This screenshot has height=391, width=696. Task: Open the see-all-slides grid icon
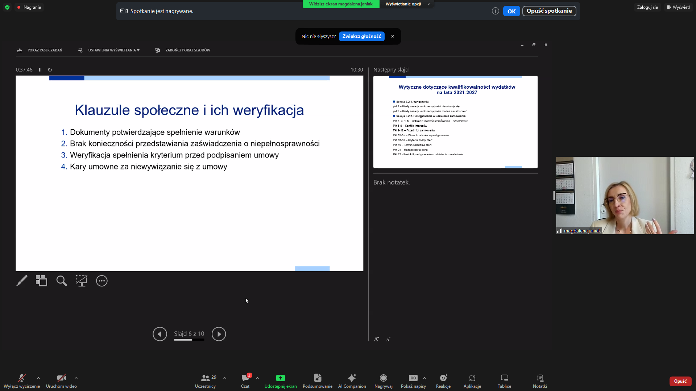pyautogui.click(x=41, y=281)
